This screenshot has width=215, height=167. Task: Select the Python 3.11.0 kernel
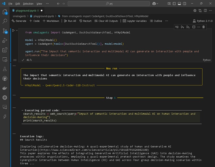[x=203, y=21]
